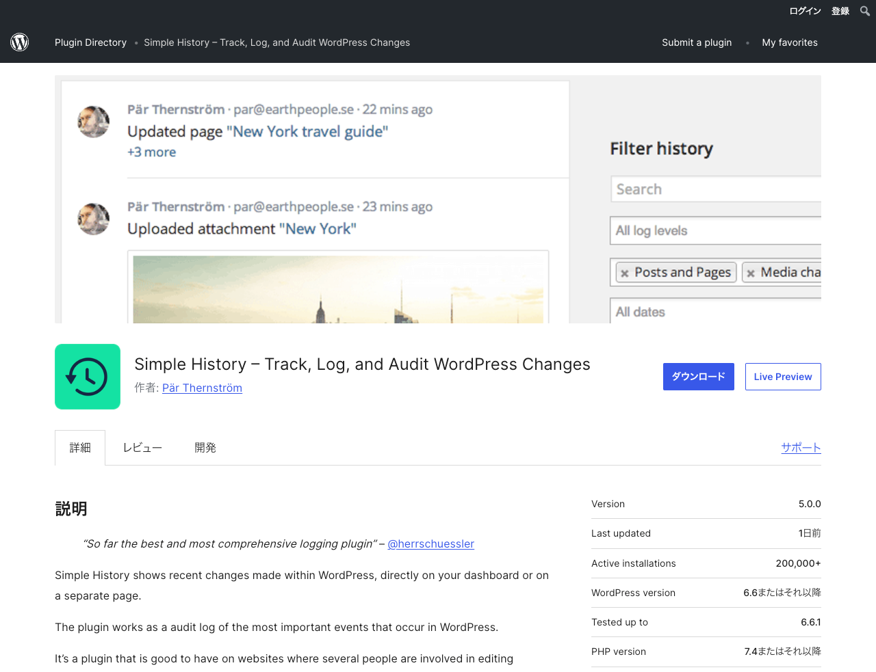Select the 詳細 tab
Screen dimensions: 876x672
tap(80, 448)
